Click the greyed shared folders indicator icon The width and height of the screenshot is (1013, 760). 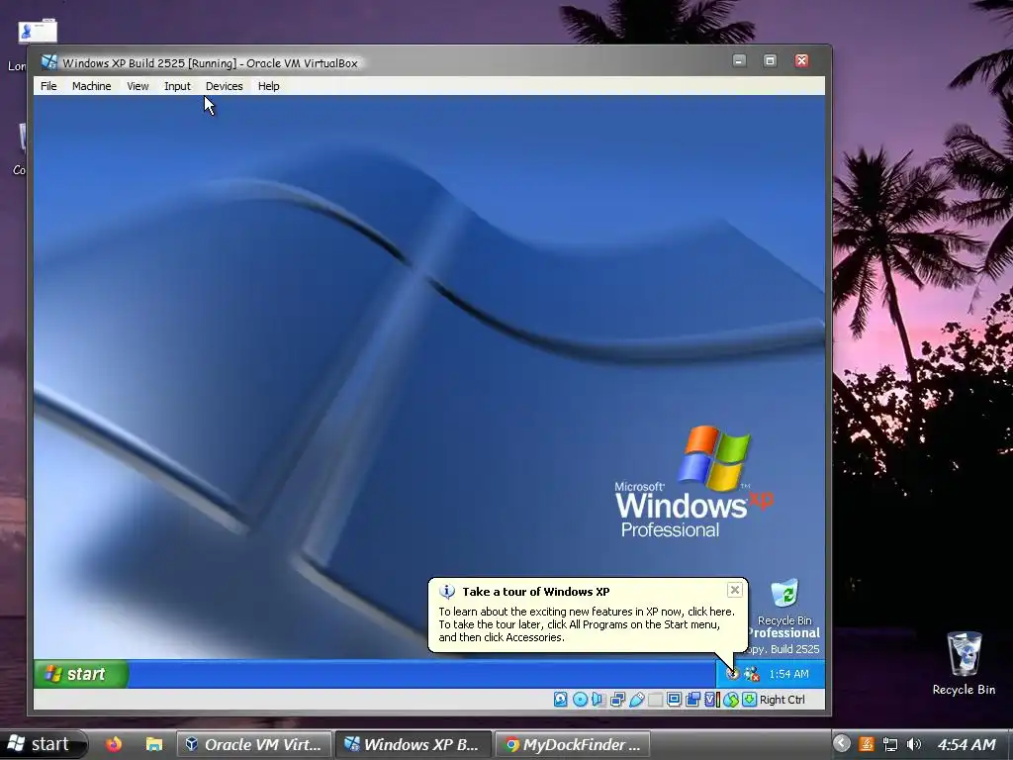[x=655, y=700]
